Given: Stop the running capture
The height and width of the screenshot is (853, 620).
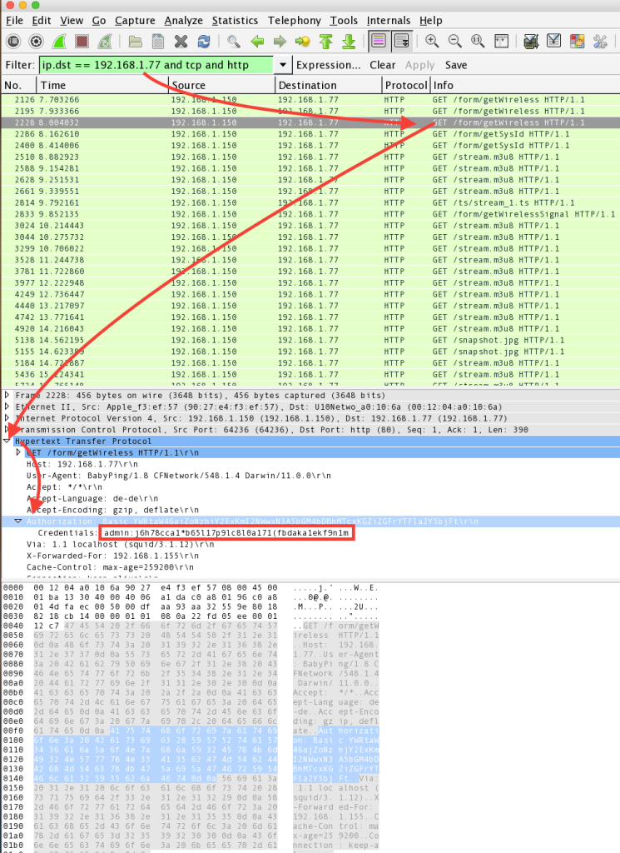Looking at the screenshot, I should pos(82,41).
